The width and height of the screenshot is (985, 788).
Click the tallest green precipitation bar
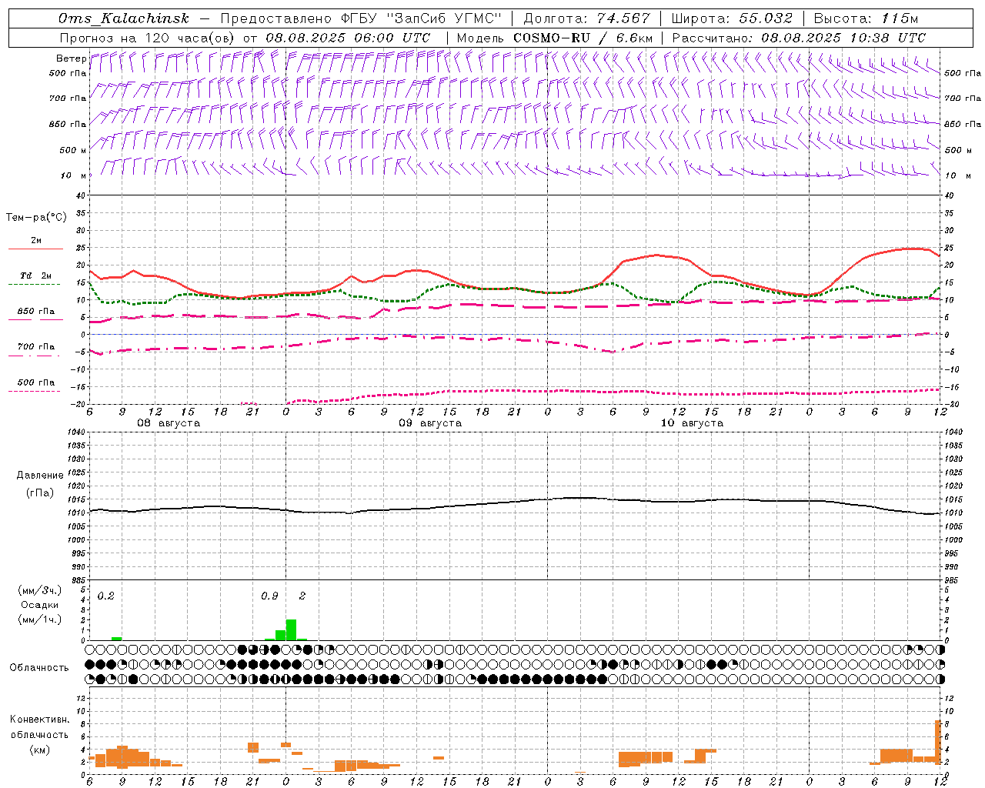pyautogui.click(x=291, y=629)
